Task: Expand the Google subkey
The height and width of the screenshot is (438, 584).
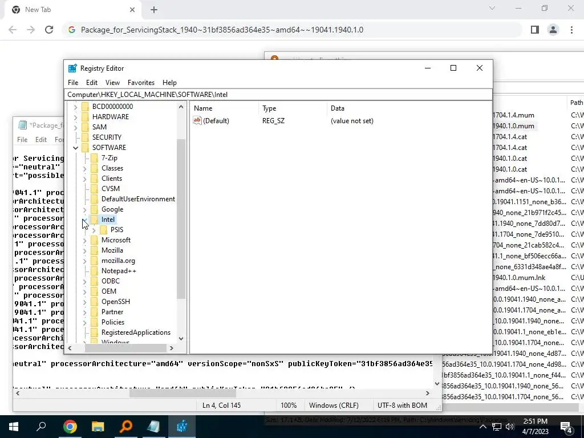Action: [84, 210]
